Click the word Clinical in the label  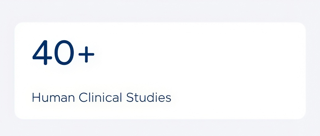click(100, 98)
